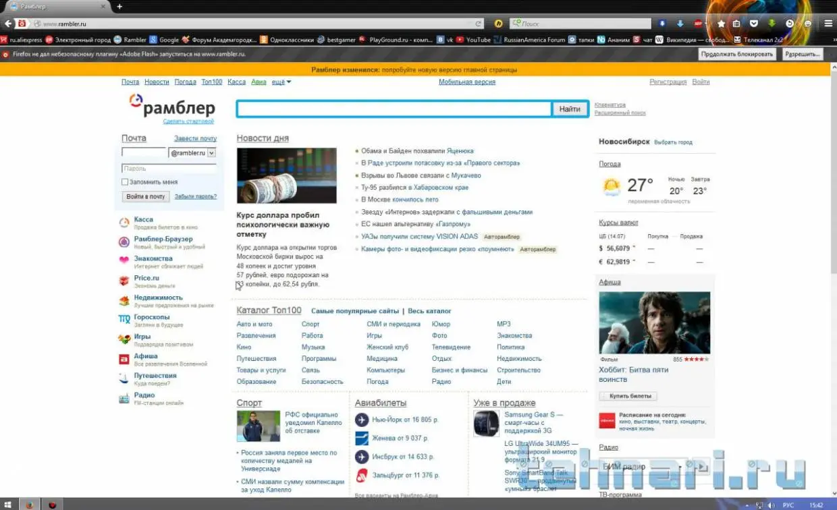This screenshot has width=837, height=510.
Task: Reload the page via address bar icon
Action: click(x=479, y=24)
